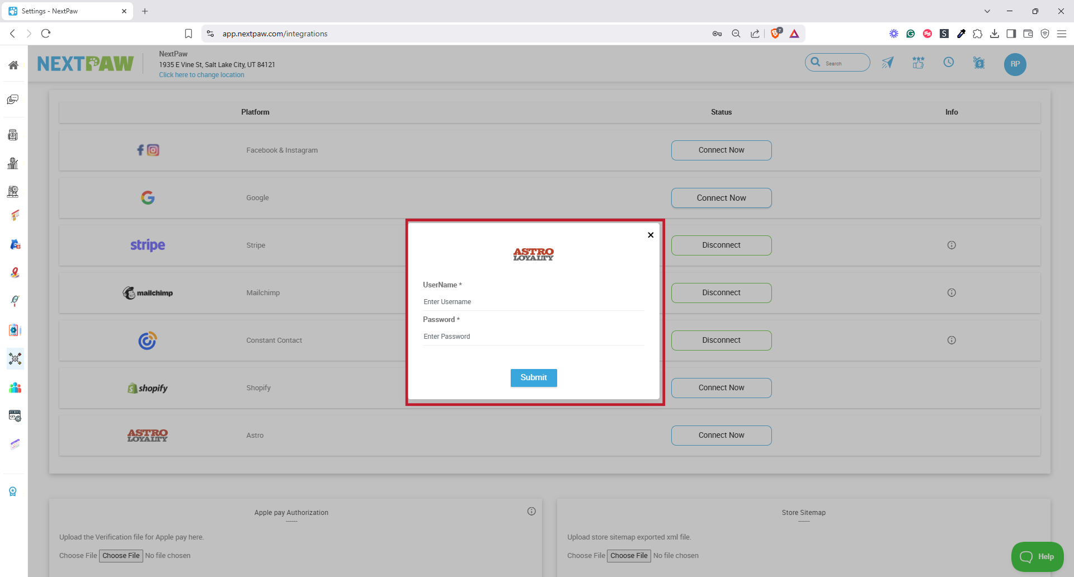Click the Shopify logo in table
This screenshot has height=577, width=1074.
pos(148,388)
